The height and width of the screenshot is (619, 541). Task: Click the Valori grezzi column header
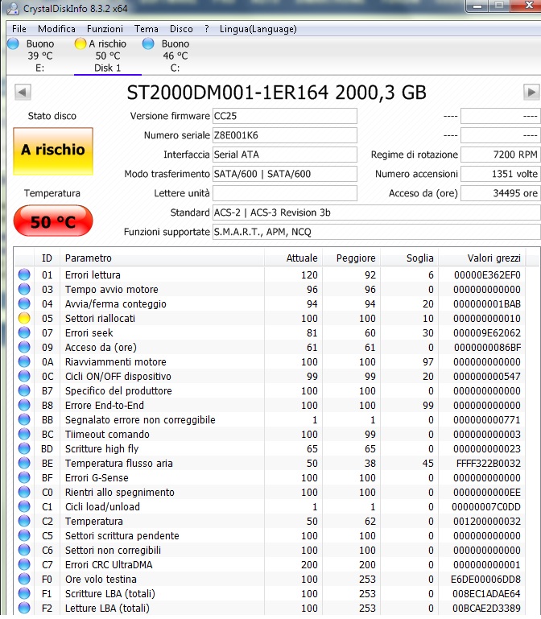[482, 258]
